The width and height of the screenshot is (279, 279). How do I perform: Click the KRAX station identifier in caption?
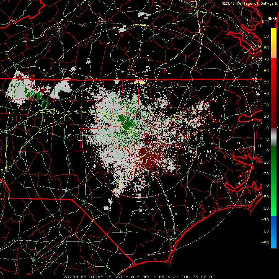click(165, 277)
